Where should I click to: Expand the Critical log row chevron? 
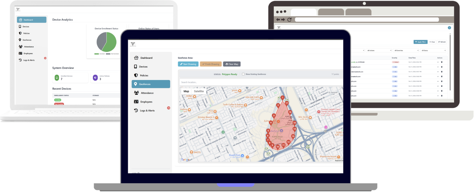point(438,62)
